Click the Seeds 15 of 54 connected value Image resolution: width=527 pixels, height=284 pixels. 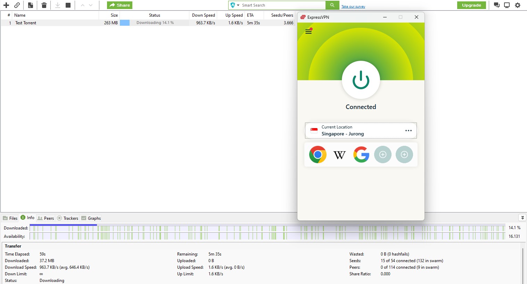412,261
